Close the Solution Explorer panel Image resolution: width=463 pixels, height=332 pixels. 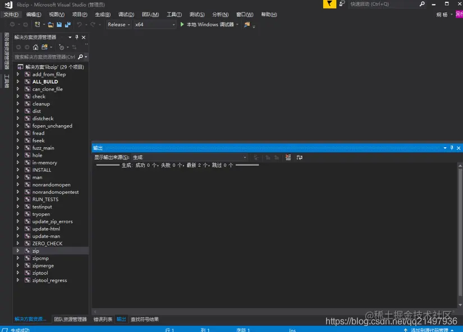click(84, 37)
